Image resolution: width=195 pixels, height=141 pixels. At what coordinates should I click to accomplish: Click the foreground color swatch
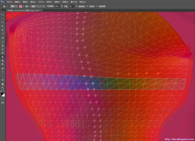2,94
